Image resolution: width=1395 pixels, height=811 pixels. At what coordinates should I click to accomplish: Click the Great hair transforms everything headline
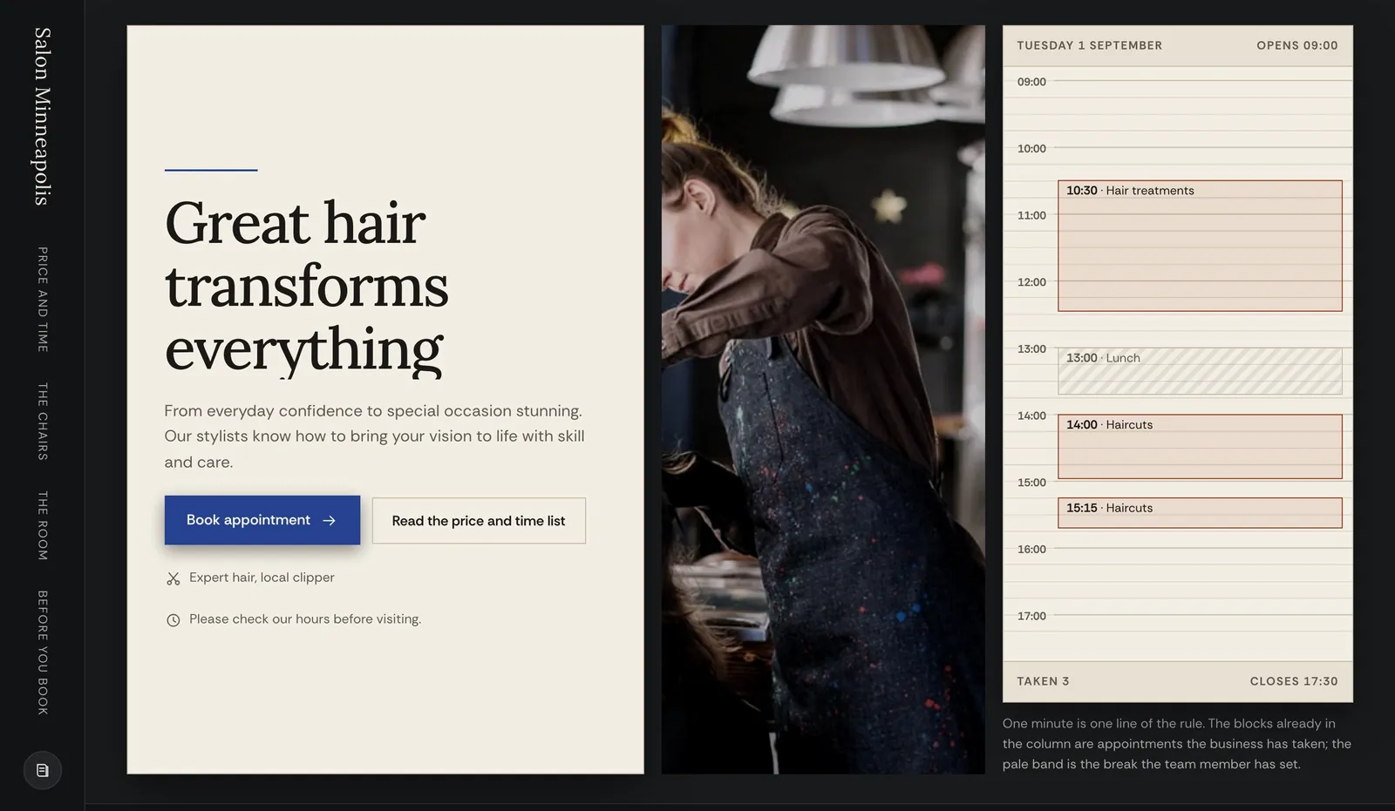click(x=306, y=286)
